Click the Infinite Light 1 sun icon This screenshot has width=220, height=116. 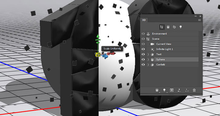click(x=152, y=49)
